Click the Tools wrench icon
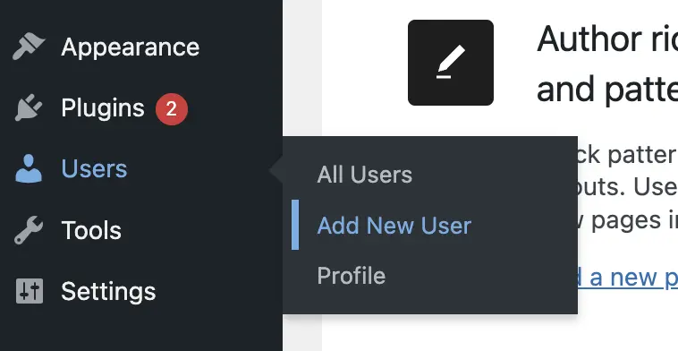The height and width of the screenshot is (351, 678). 29,230
